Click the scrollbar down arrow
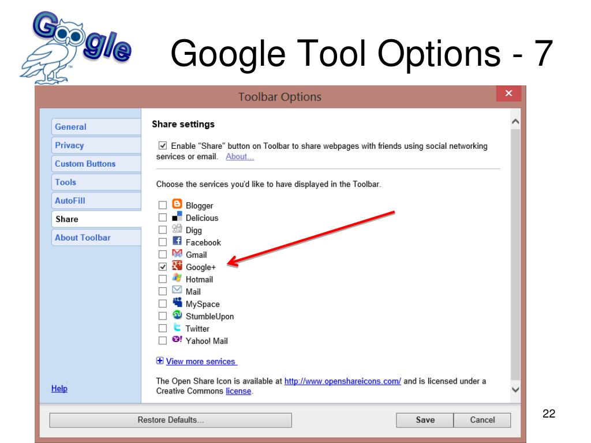This screenshot has height=443, width=591. pyautogui.click(x=515, y=390)
